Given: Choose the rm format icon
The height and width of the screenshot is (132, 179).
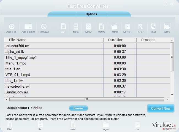Looking at the screenshot, I should 137,125.
